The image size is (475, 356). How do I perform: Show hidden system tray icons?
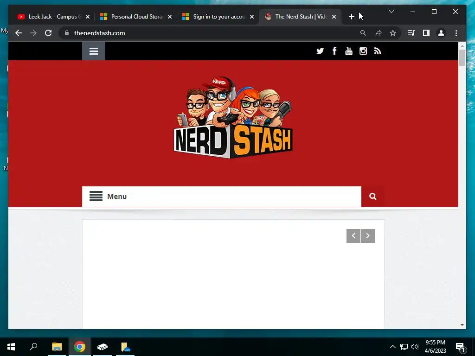pos(392,347)
